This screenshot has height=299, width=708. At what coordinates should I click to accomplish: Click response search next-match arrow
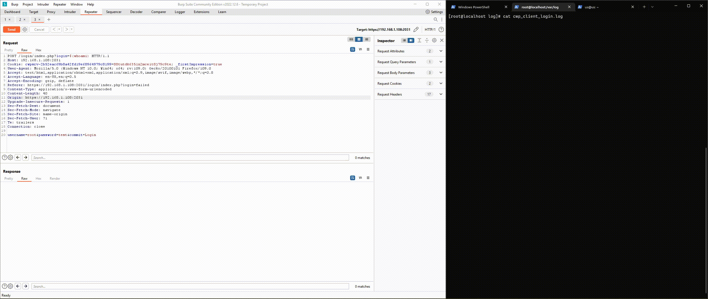click(25, 286)
